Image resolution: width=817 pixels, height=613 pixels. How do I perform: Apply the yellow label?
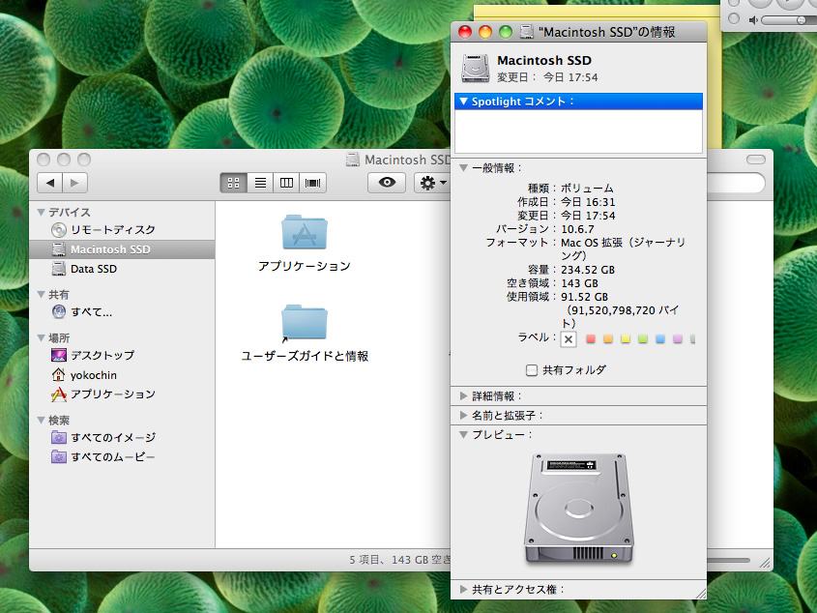[x=626, y=338]
